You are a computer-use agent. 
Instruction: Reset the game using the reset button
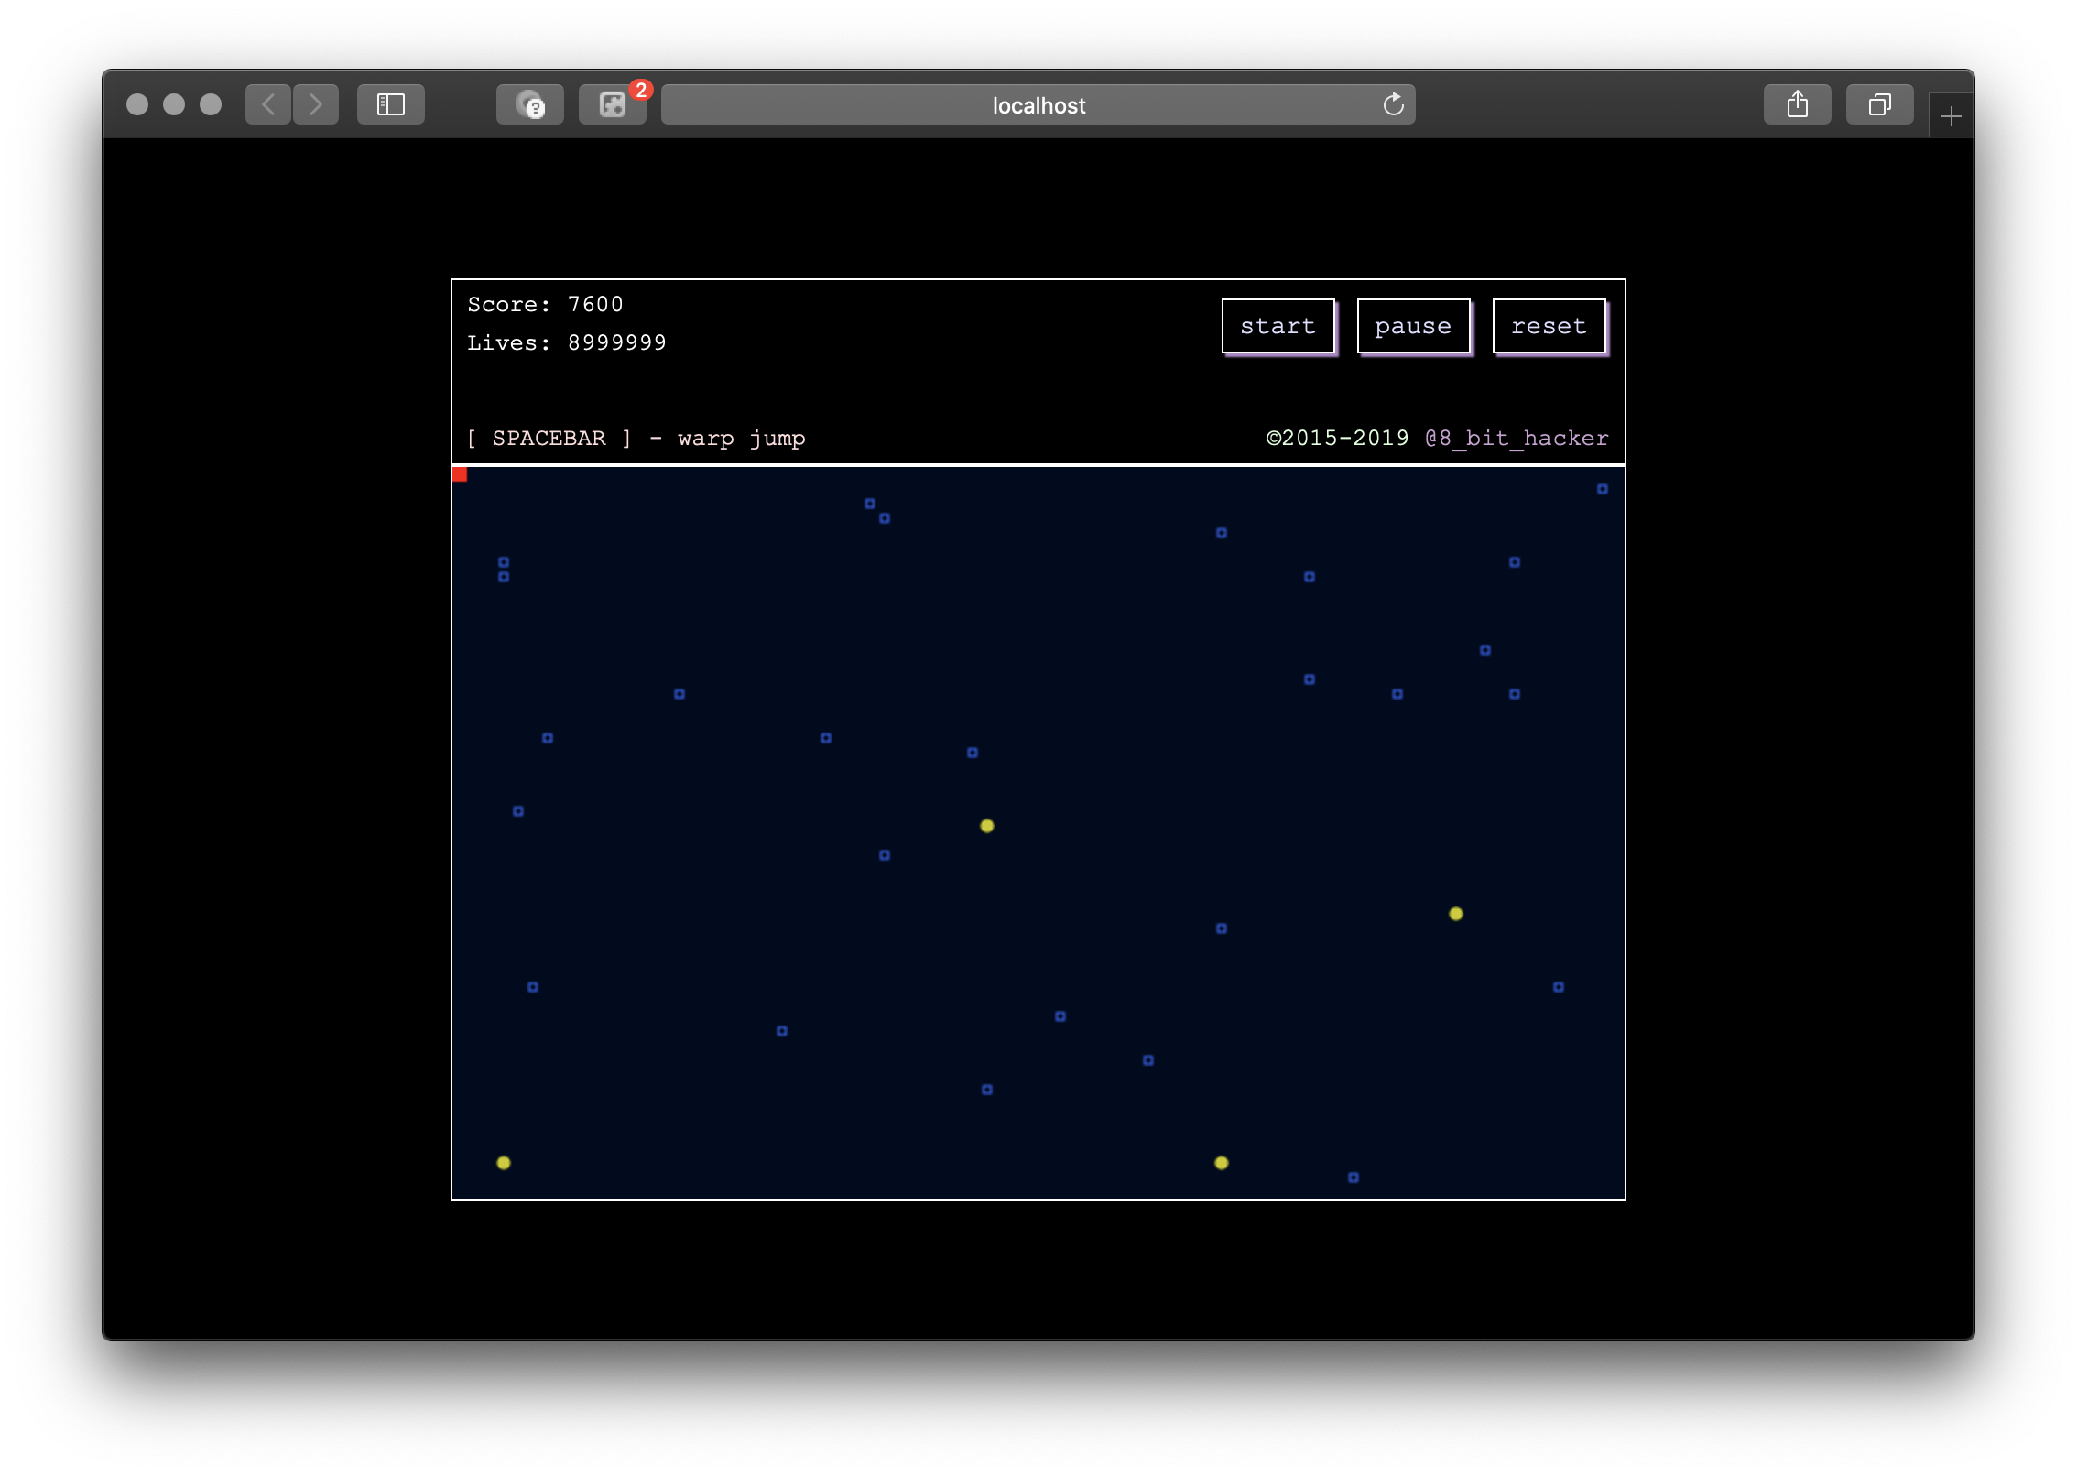click(1549, 326)
